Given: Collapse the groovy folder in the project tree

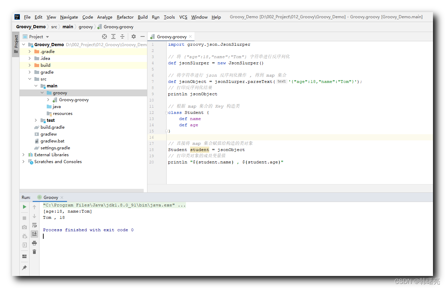Looking at the screenshot, I should click(x=42, y=93).
